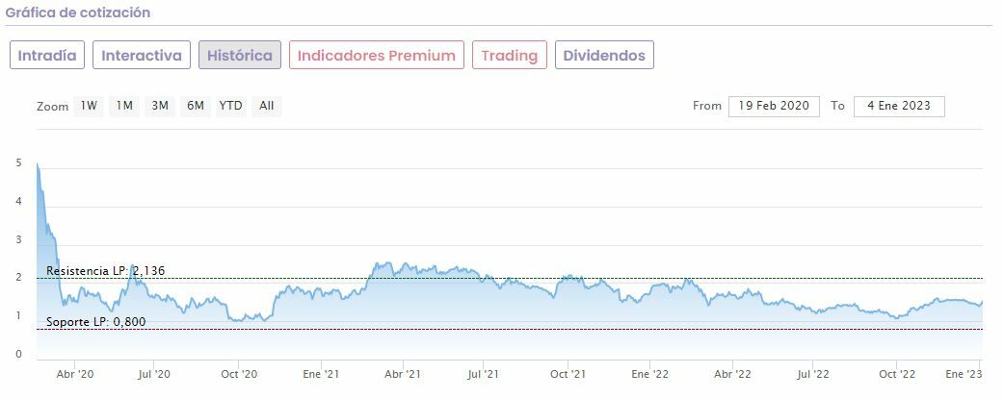Select the Histórica tab

[x=240, y=55]
